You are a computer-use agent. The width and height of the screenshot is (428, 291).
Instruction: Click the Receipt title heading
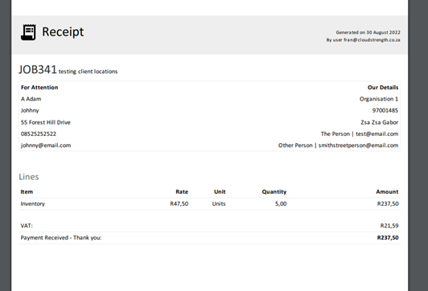[63, 31]
